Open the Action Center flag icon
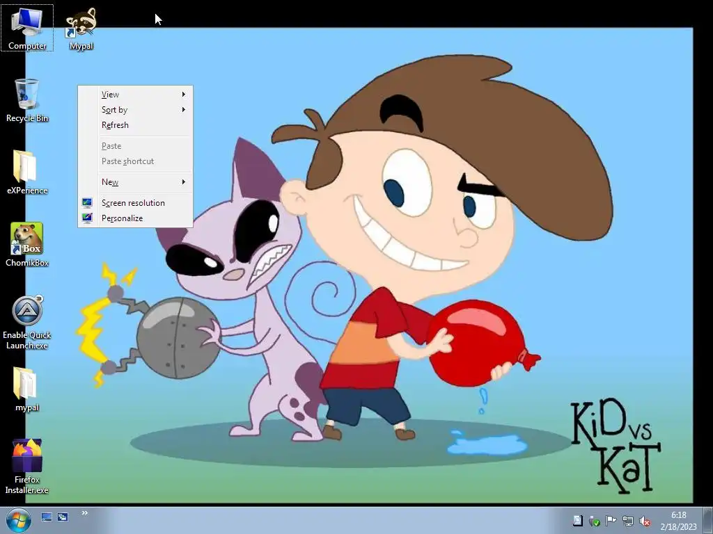Viewport: 713px width, 534px height. coord(611,521)
